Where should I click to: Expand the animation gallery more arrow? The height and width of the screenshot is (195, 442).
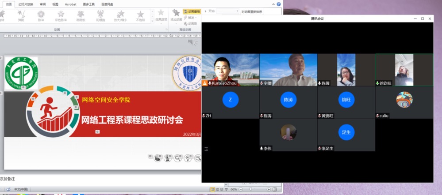[x=153, y=21]
